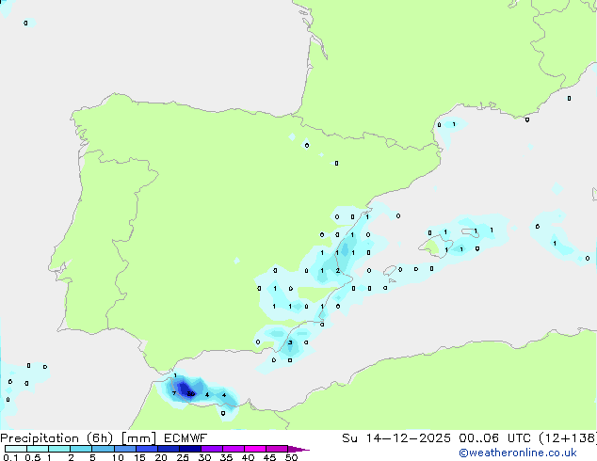This screenshot has width=597, height=461.
Task: Click the legend label "45"
Action: 269,457
